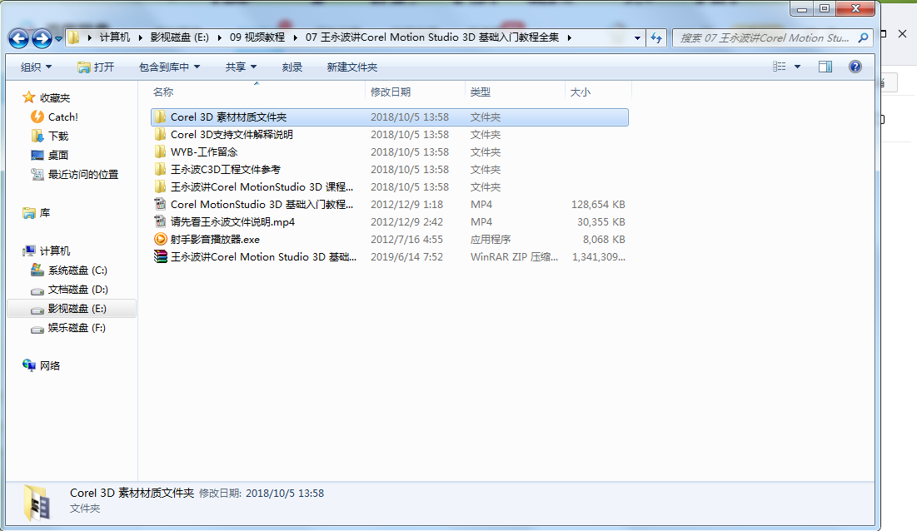Expand arrow after 09 视频教程 breadcrumb
917x531 pixels.
pyautogui.click(x=295, y=37)
